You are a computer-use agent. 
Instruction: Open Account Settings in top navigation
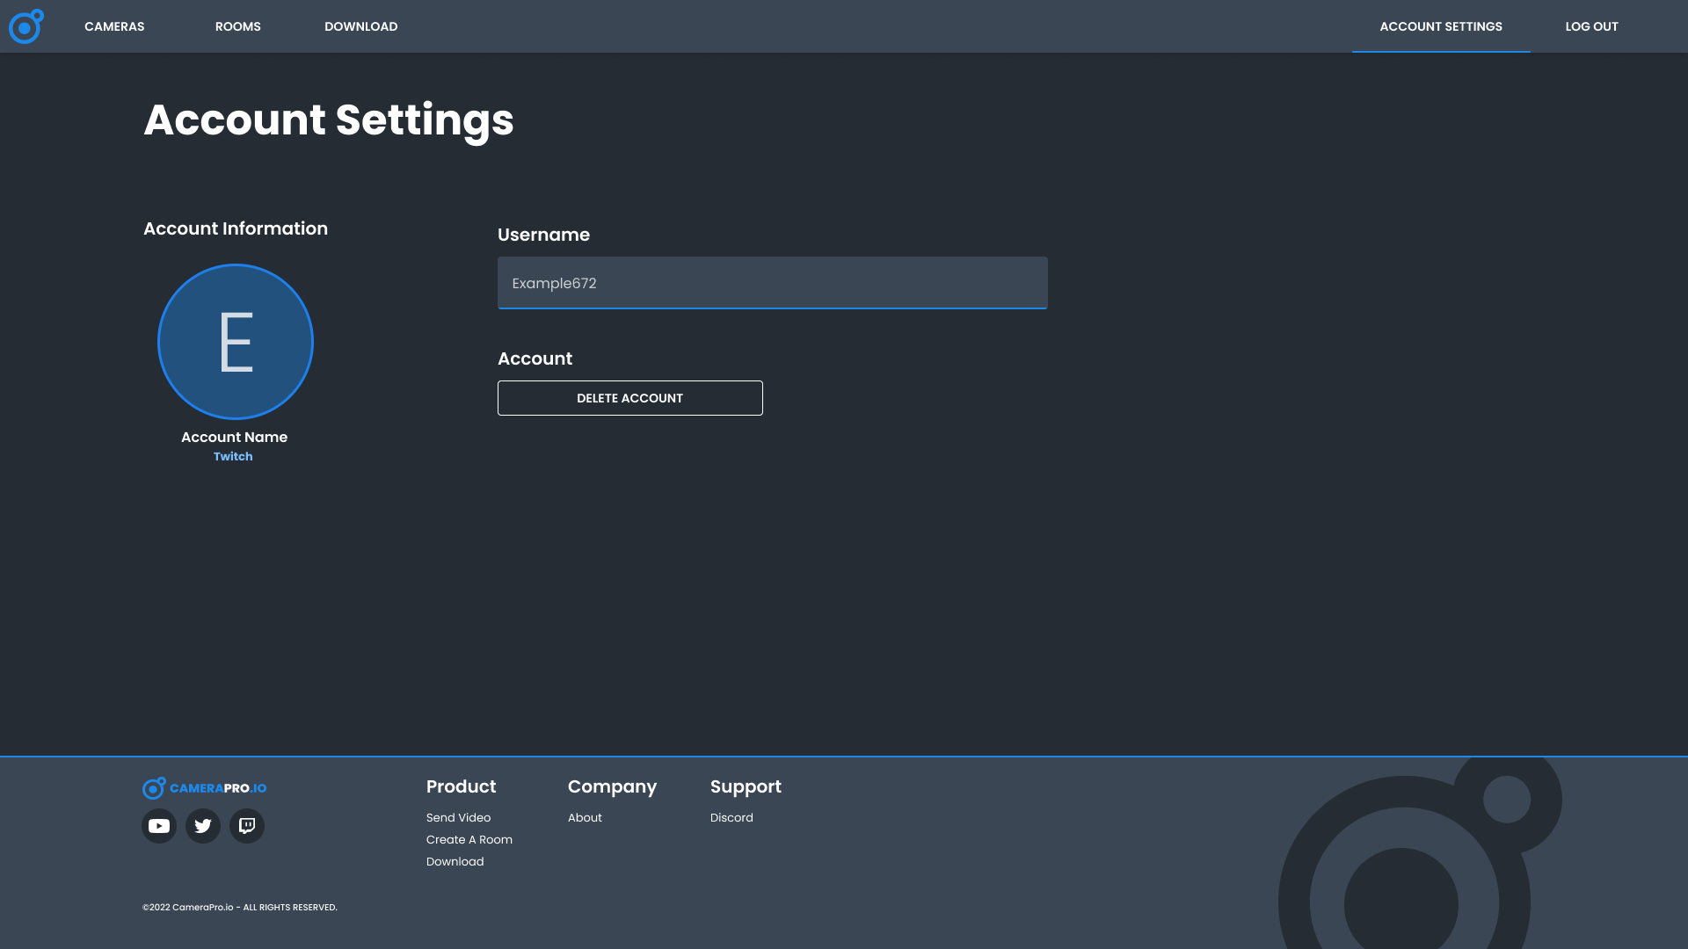point(1440,26)
